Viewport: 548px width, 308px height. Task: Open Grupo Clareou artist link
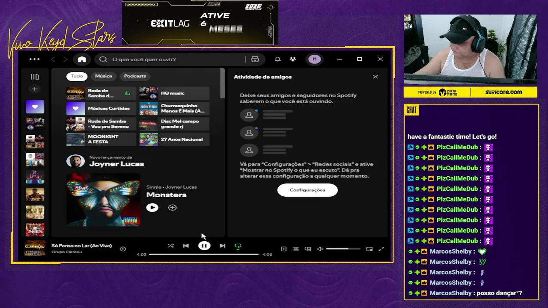point(67,252)
